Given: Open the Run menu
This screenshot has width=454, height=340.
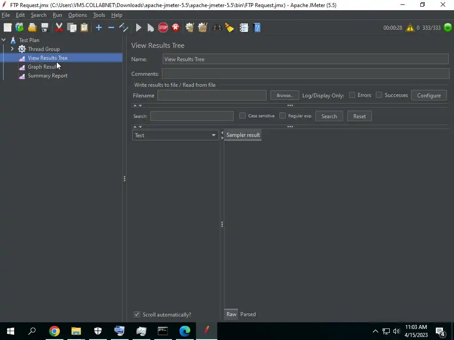Looking at the screenshot, I should coord(57,15).
